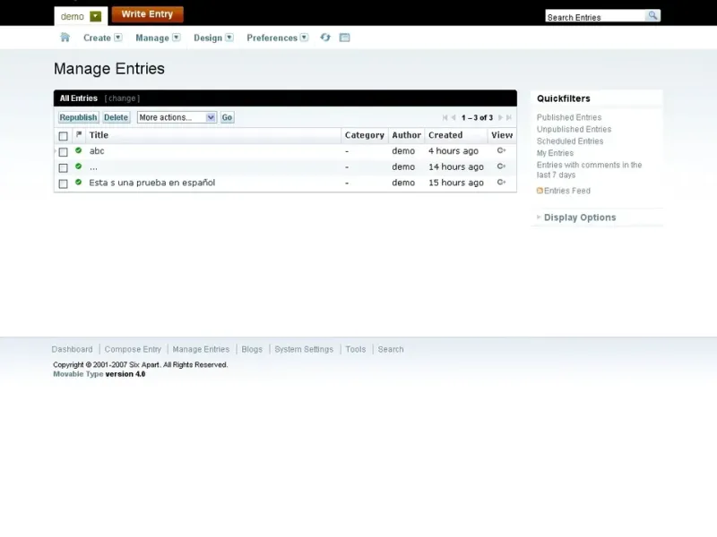
Task: Click the Create menu label
Action: coord(97,38)
